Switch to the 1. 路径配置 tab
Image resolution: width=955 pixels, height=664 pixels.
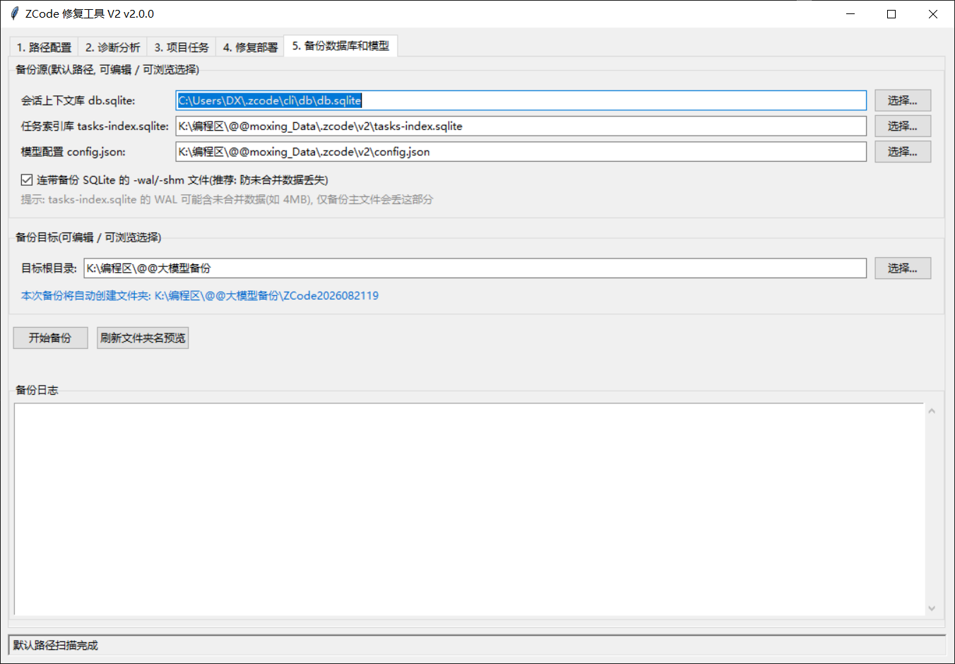tap(44, 47)
